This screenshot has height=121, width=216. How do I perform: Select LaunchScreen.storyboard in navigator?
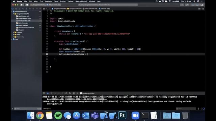26,28
